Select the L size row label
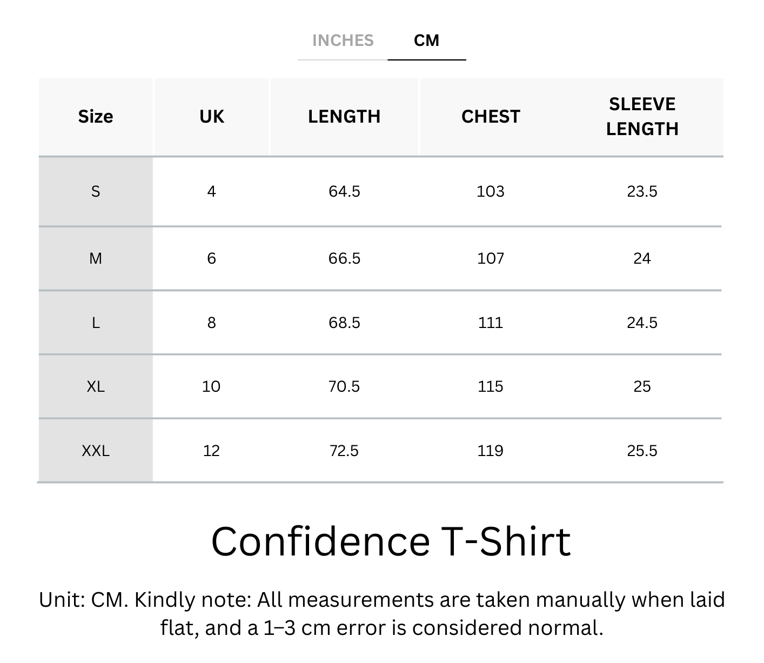The width and height of the screenshot is (764, 663). (x=96, y=323)
